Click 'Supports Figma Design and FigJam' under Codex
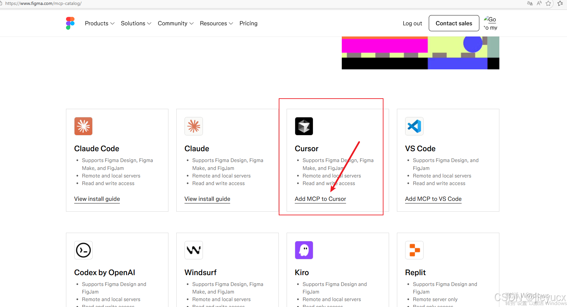Screen dimensions: 567x307 (114, 288)
